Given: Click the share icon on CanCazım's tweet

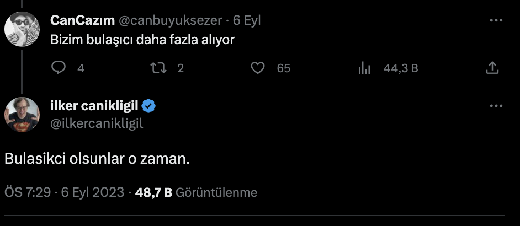Looking at the screenshot, I should pos(492,68).
